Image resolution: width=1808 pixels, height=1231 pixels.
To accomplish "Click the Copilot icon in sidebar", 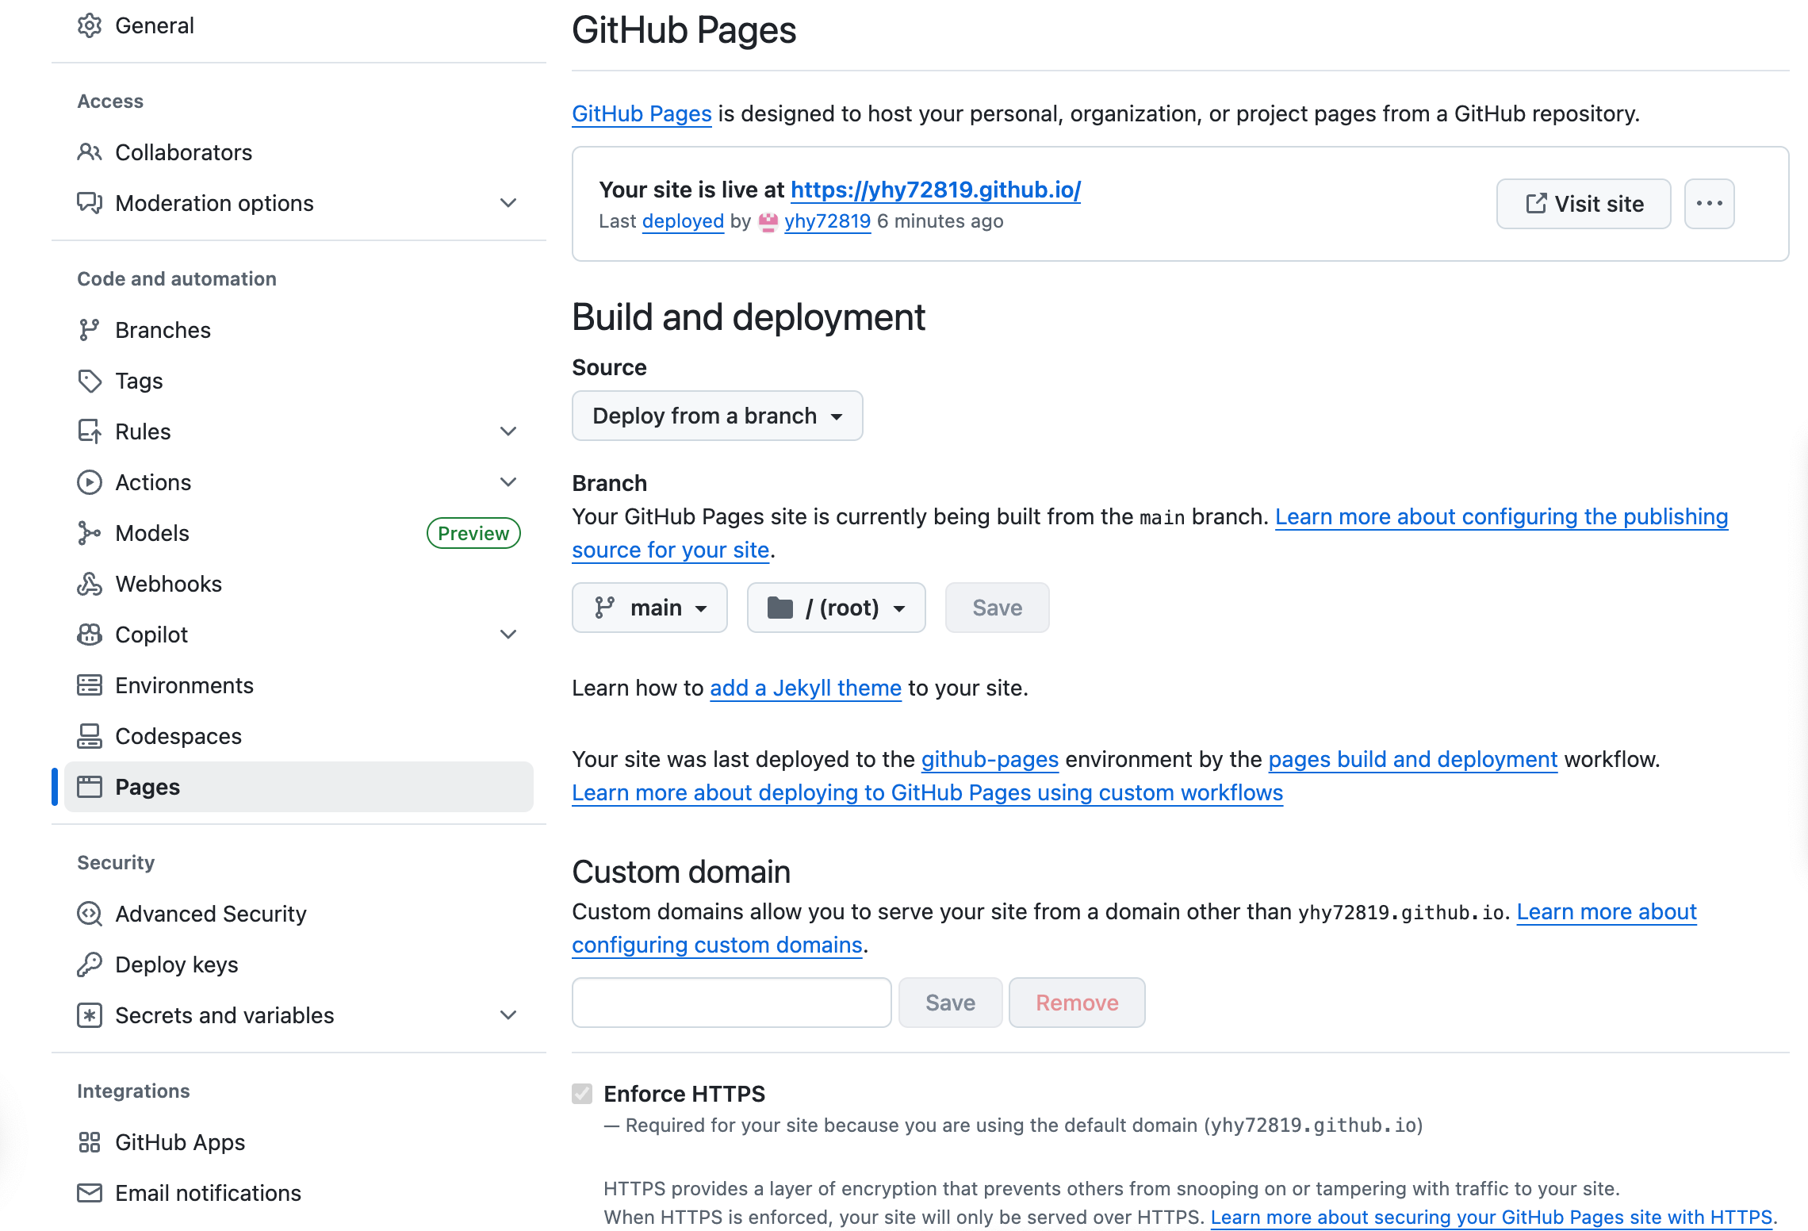I will click(x=90, y=635).
